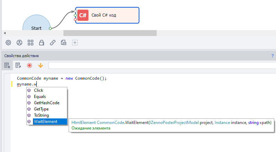The image size is (276, 152).
Task: Click the cube icon next to Equals
Action: tap(29, 97)
